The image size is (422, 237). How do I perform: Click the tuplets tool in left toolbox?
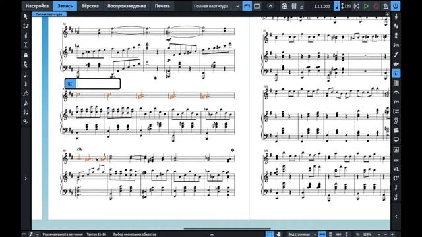point(26,93)
